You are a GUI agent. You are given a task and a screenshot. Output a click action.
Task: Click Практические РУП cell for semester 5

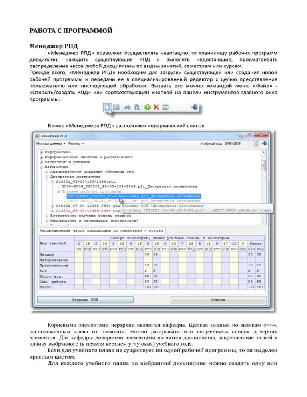(148, 265)
